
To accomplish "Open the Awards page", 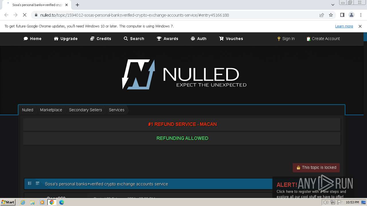I will [167, 39].
